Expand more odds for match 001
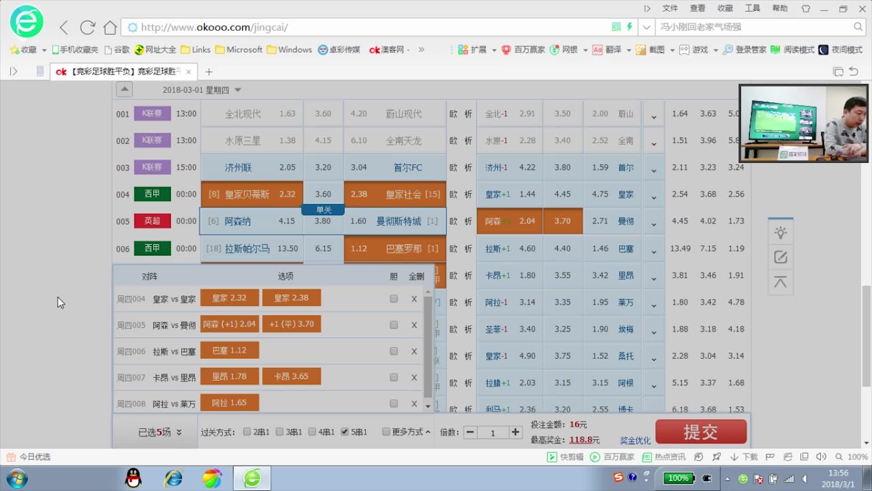The image size is (872, 491). point(654,117)
